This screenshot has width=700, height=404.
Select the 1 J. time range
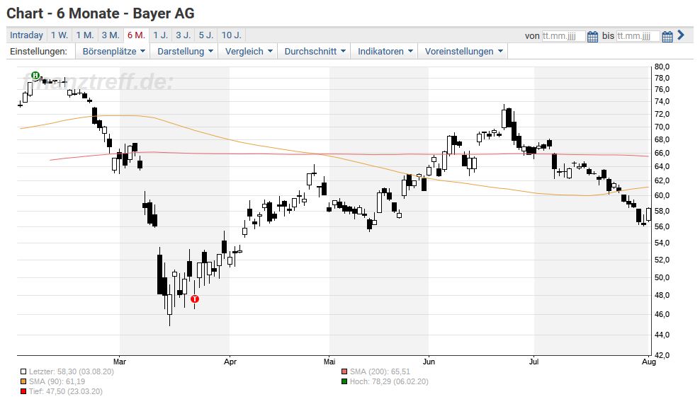tap(161, 35)
